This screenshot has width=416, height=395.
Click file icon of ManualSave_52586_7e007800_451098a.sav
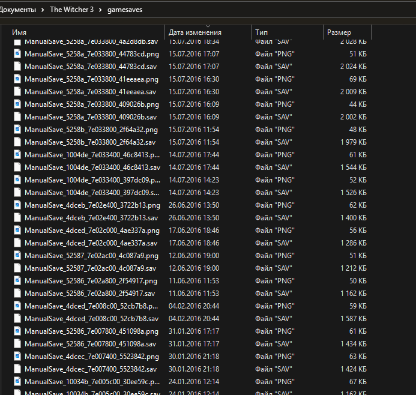pyautogui.click(x=17, y=343)
